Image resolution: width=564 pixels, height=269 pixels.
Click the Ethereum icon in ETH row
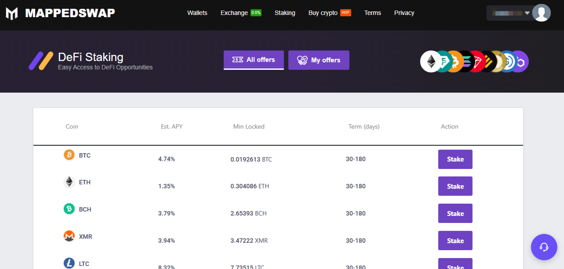pyautogui.click(x=69, y=182)
